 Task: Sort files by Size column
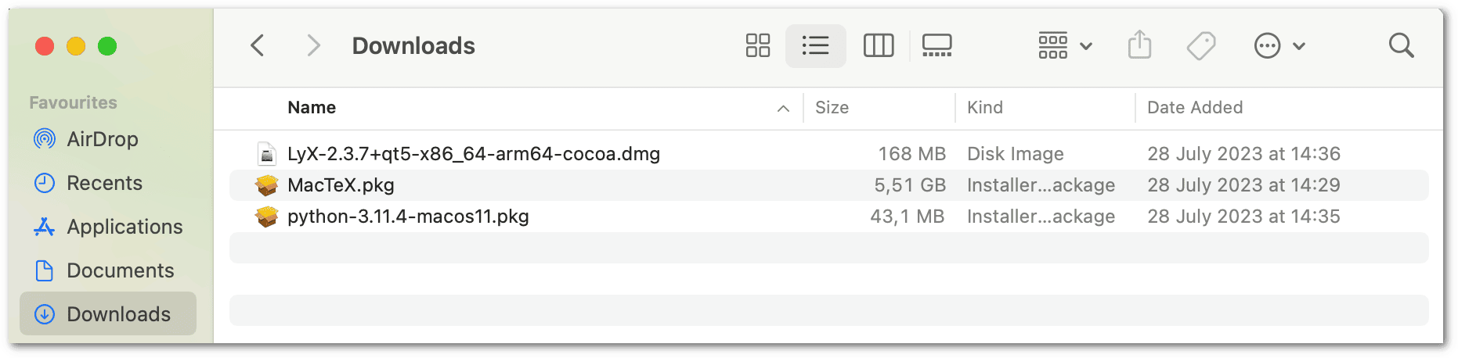pyautogui.click(x=832, y=108)
